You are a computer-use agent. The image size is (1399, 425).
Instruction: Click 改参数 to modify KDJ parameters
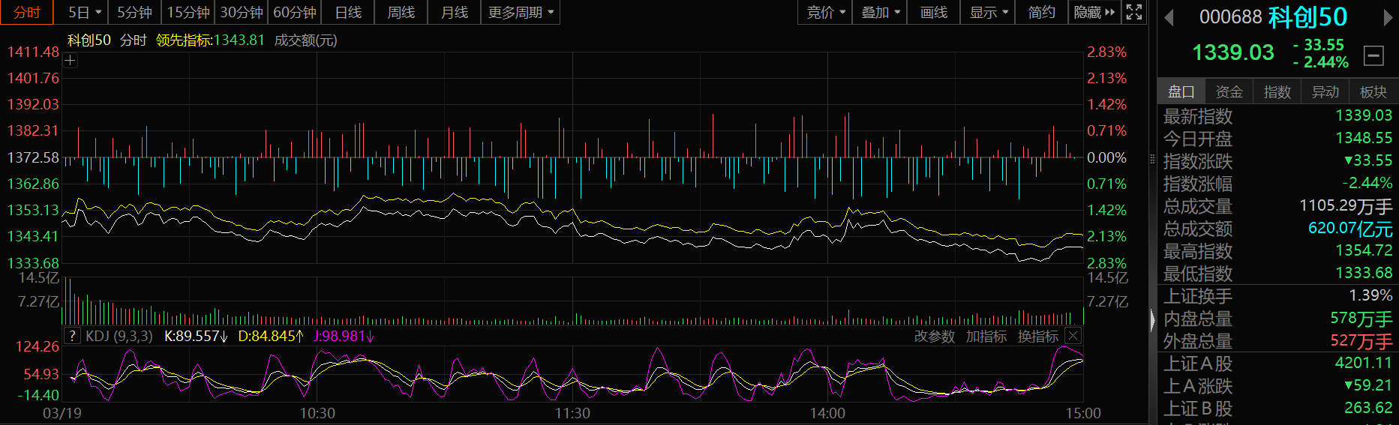pos(934,337)
